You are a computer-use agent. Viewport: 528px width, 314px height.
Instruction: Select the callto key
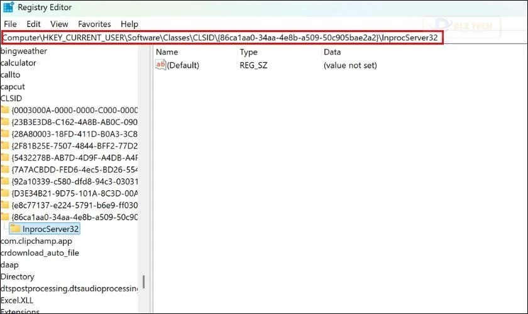(10, 75)
